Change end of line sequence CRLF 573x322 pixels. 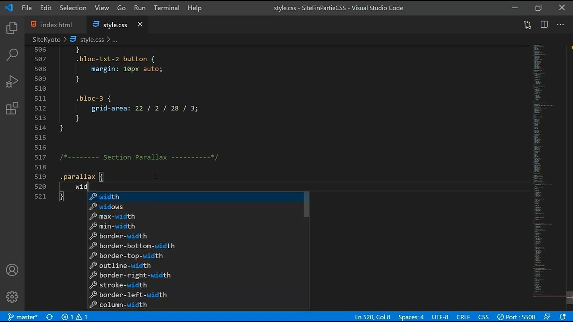[463, 317]
